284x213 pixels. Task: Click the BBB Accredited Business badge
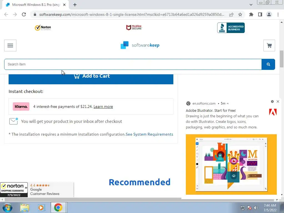(x=231, y=28)
